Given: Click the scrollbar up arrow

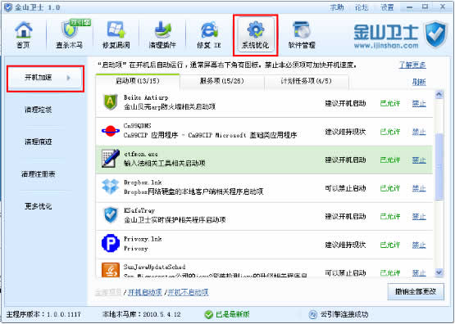Looking at the screenshot, I should [439, 94].
